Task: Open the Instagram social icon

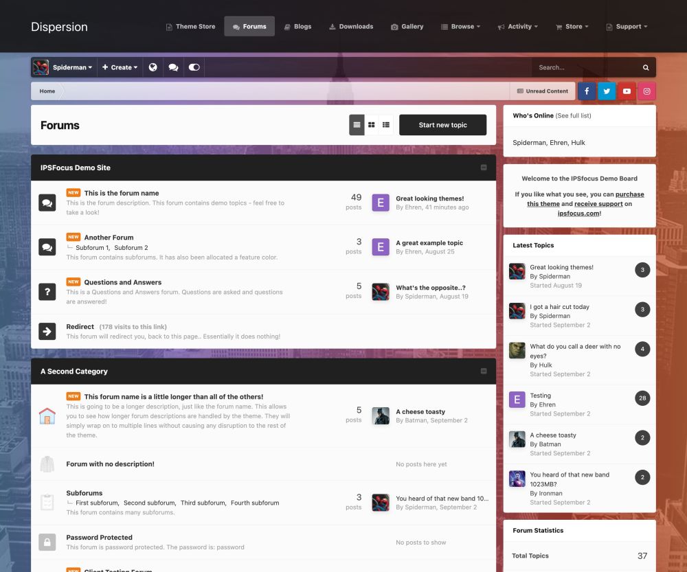Action: [646, 91]
